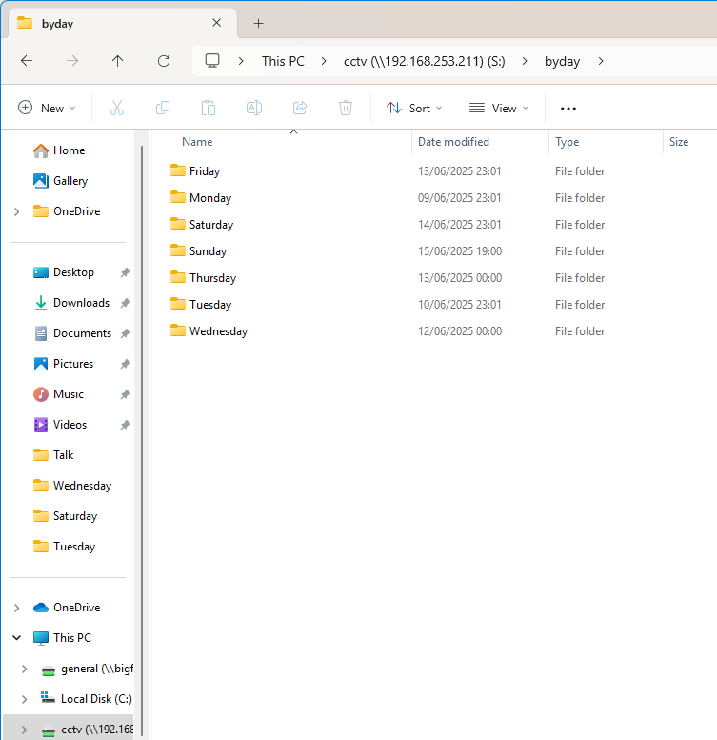Select Tuesday folder in file list
The image size is (717, 740).
pyautogui.click(x=201, y=305)
